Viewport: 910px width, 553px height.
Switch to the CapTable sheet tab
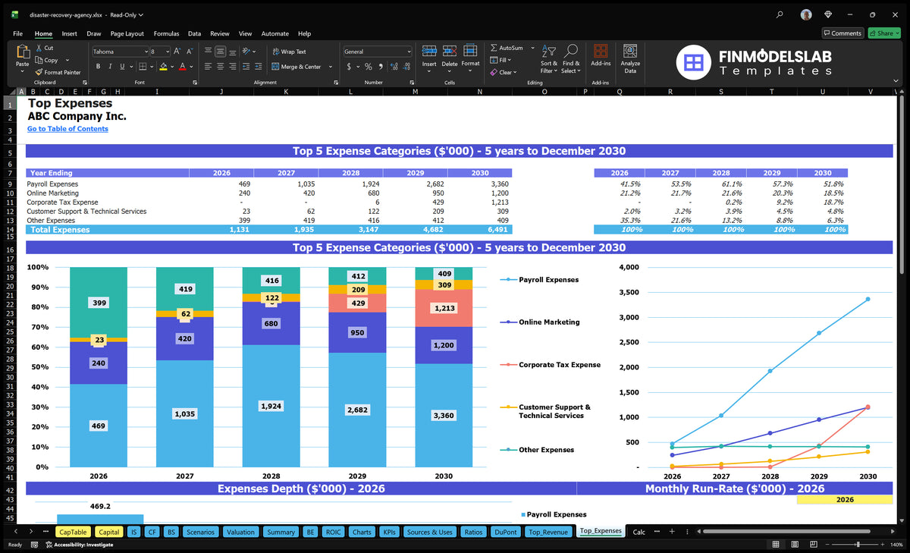73,532
